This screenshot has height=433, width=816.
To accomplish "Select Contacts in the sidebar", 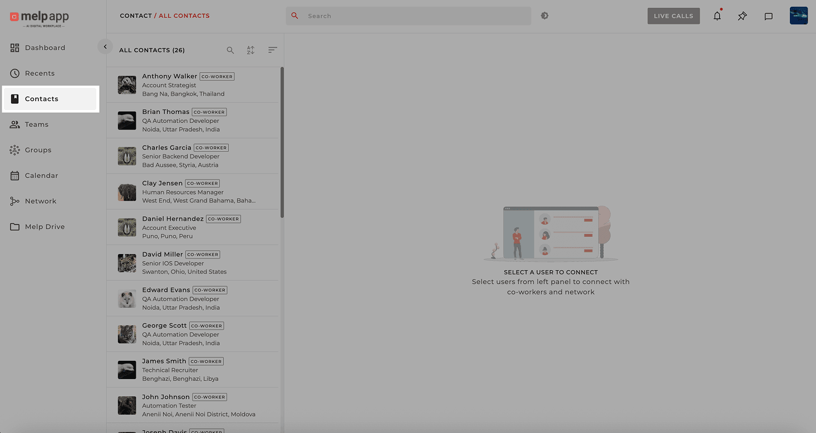I will 41,98.
